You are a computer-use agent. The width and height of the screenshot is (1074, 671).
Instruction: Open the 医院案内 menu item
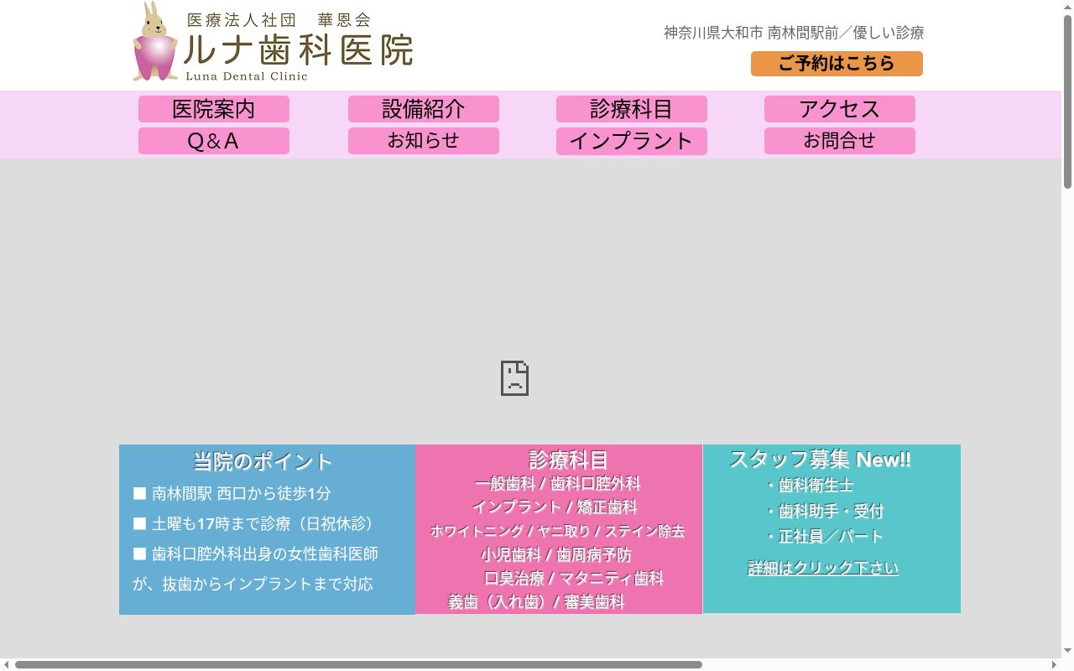(x=214, y=109)
